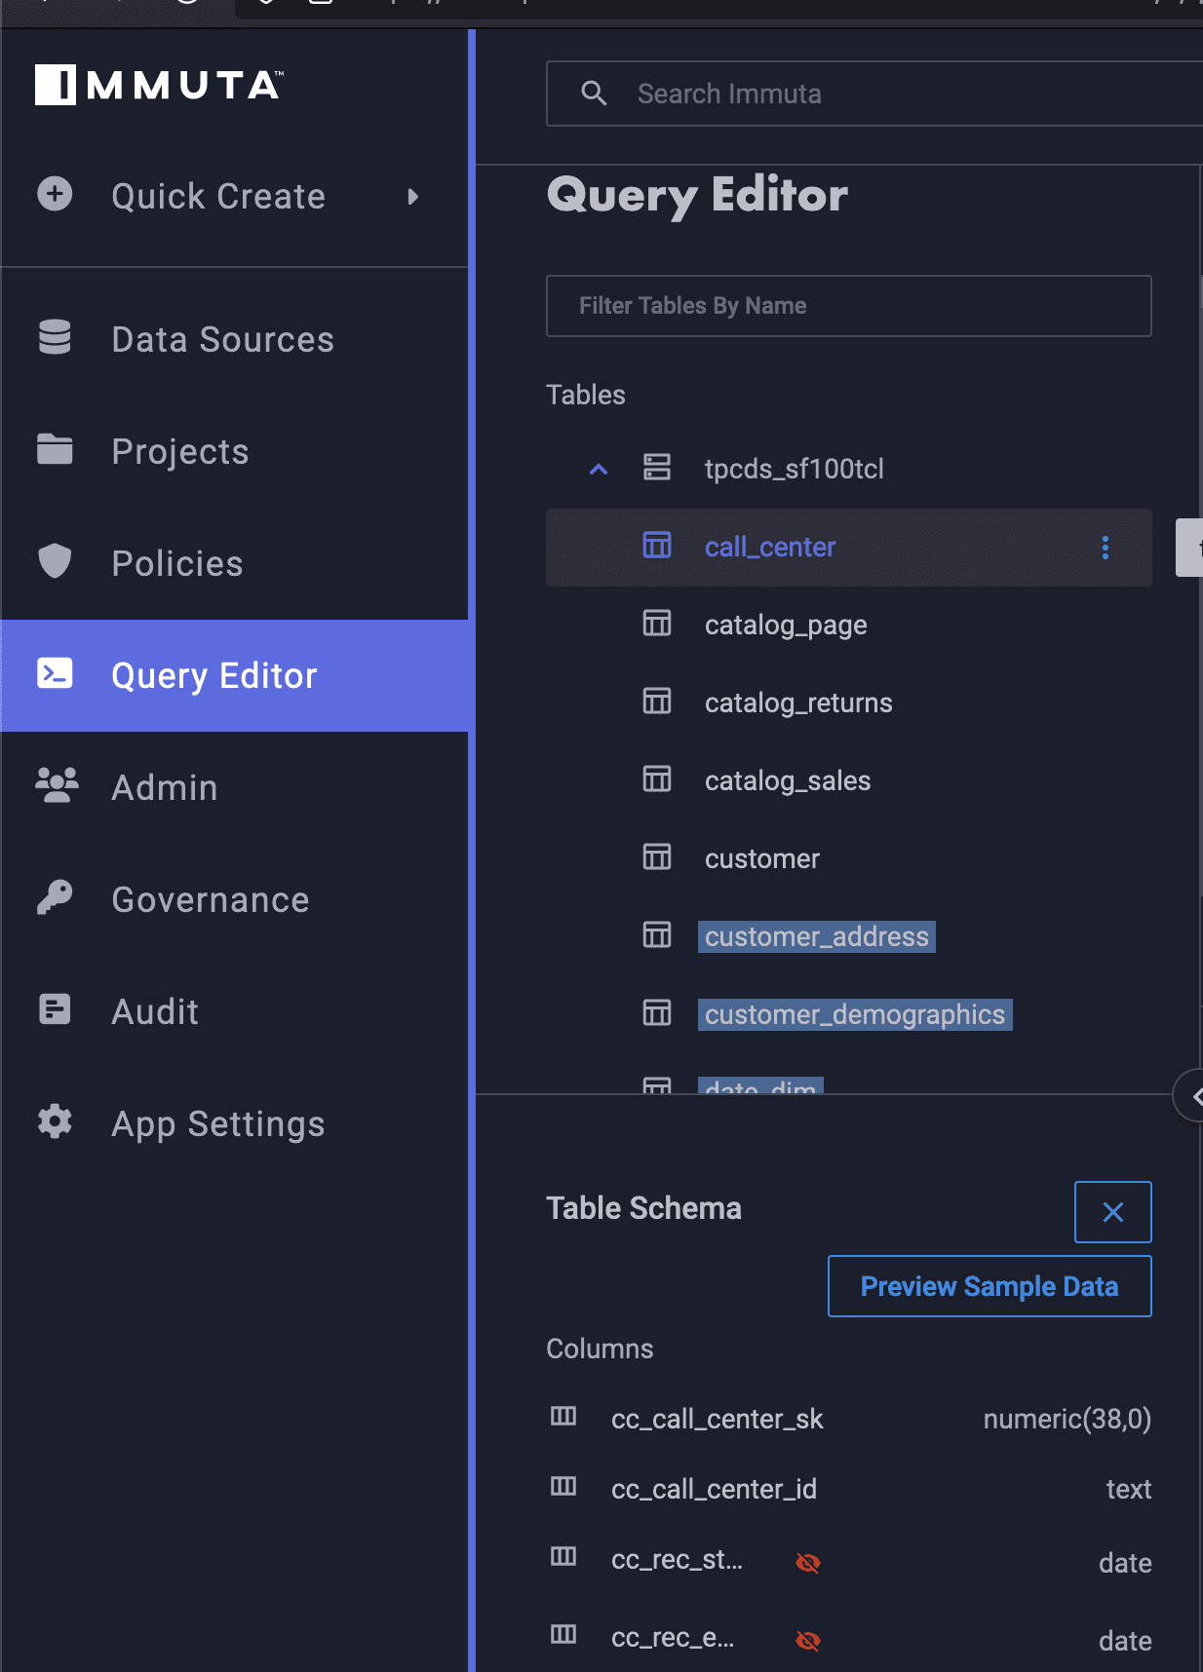Click the Audit log icon
1203x1672 pixels.
click(55, 1009)
